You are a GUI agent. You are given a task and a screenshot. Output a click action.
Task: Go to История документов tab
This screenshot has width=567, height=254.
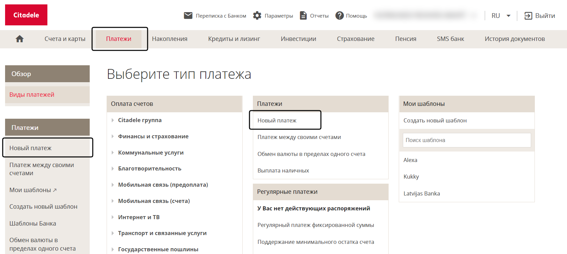515,39
